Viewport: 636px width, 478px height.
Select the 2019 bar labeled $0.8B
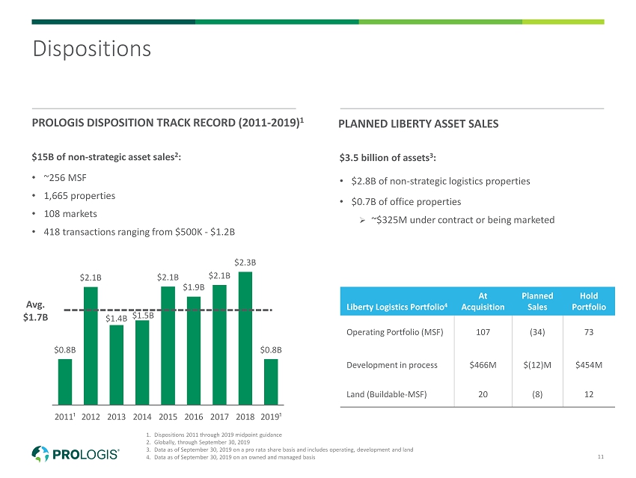[270, 380]
